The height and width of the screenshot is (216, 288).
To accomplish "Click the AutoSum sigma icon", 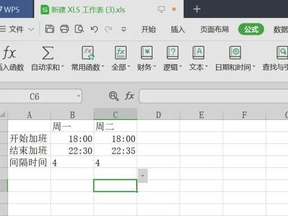I will coord(48,53).
